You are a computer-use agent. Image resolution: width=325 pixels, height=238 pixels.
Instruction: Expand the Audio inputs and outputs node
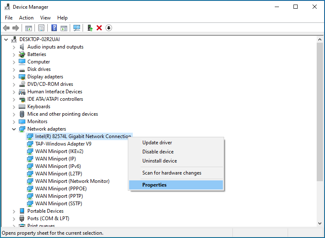point(14,47)
